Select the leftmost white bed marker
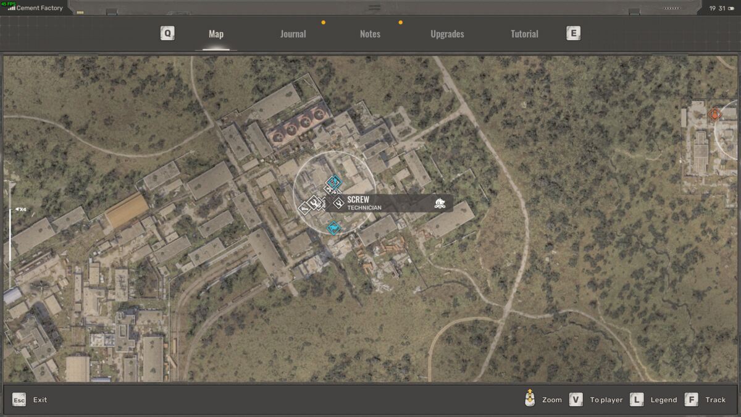This screenshot has width=741, height=417. coord(304,208)
